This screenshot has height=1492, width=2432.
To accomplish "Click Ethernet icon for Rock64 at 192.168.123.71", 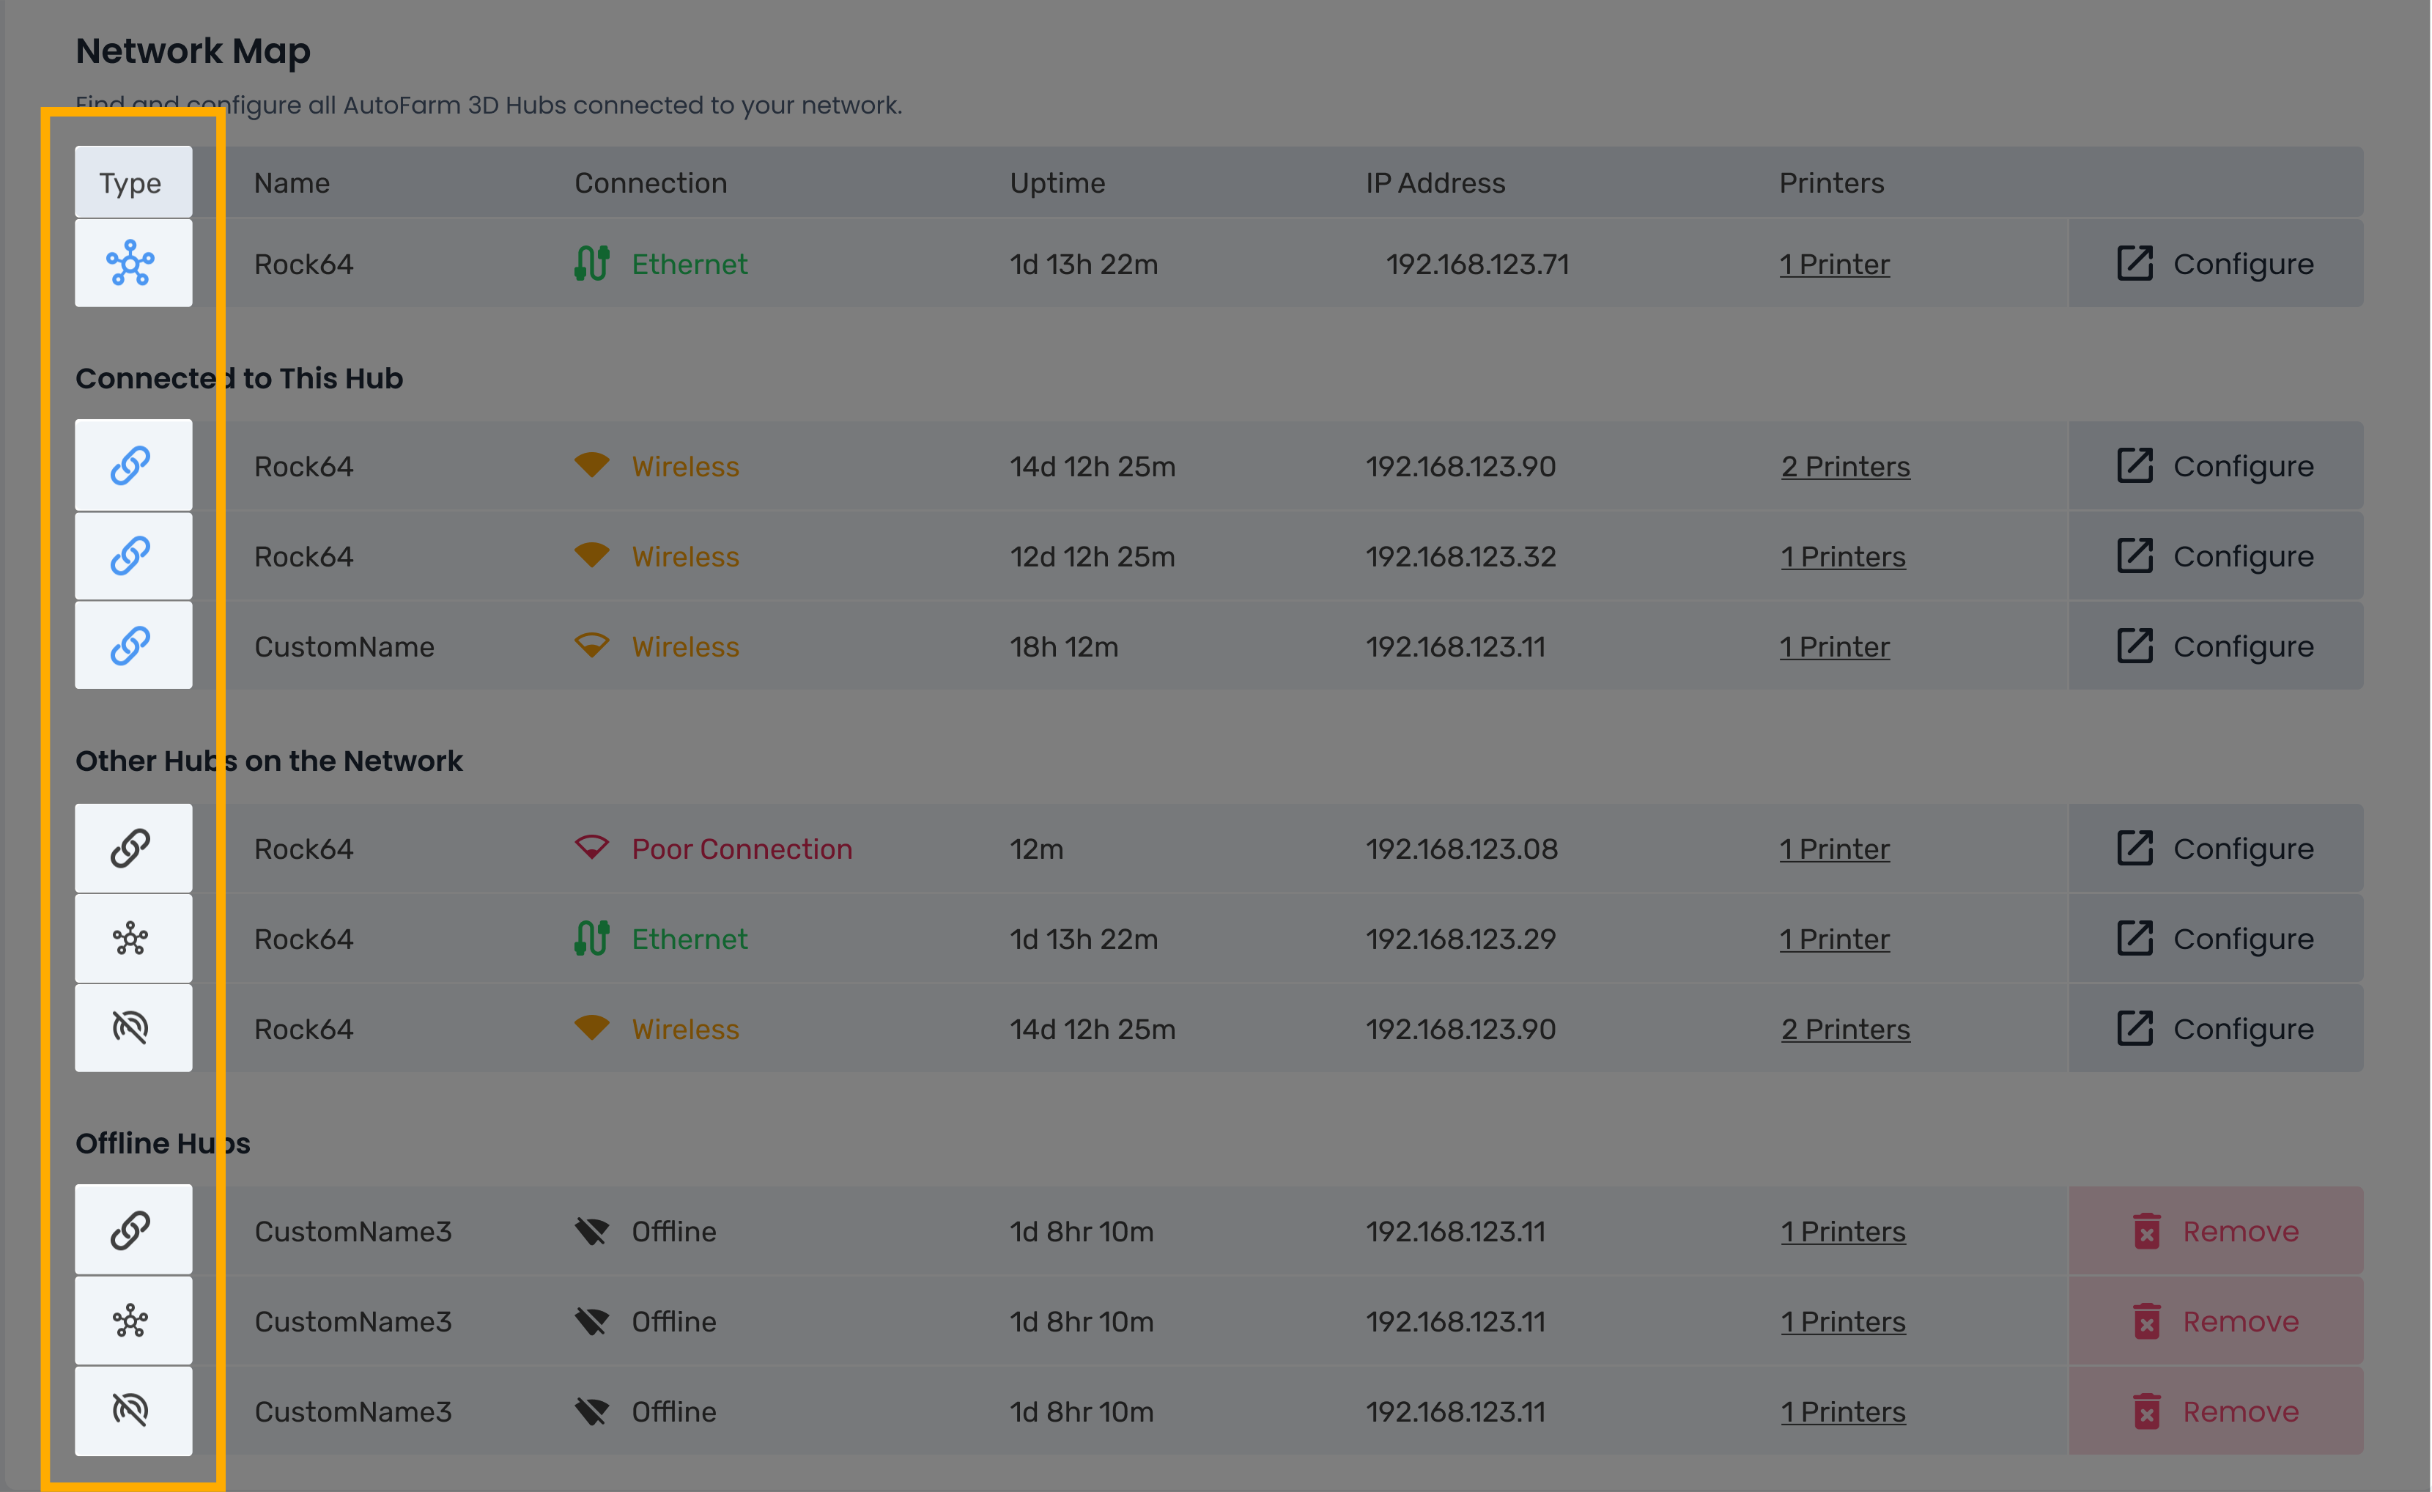I will click(591, 264).
